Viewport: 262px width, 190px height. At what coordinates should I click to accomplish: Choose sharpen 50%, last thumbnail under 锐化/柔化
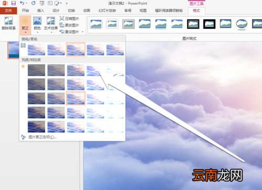(115, 50)
